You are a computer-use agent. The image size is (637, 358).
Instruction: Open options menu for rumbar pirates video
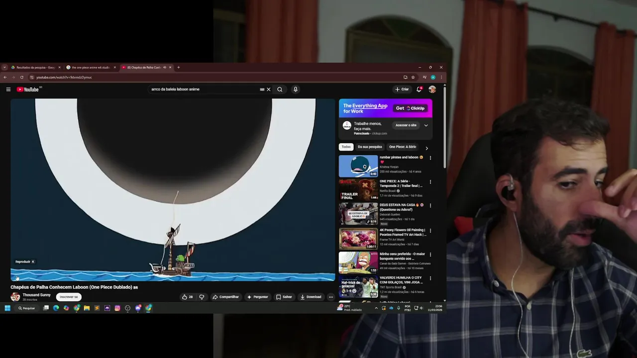pyautogui.click(x=430, y=158)
